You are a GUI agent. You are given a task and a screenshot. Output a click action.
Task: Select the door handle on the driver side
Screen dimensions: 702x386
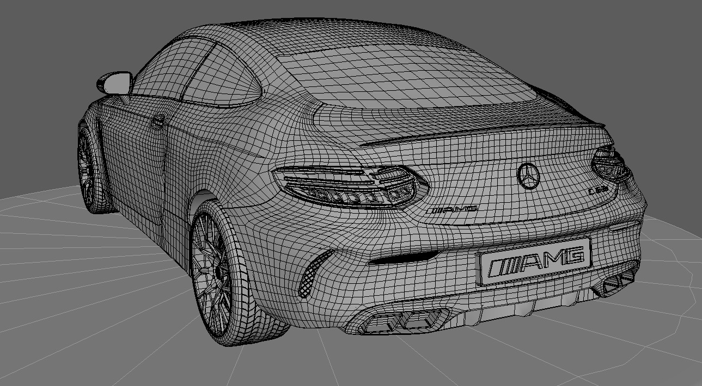pos(158,121)
